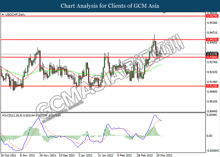This screenshot has height=157, width=220.
Task: Click the chart shift triangle marker at top
Action: pyautogui.click(x=164, y=13)
